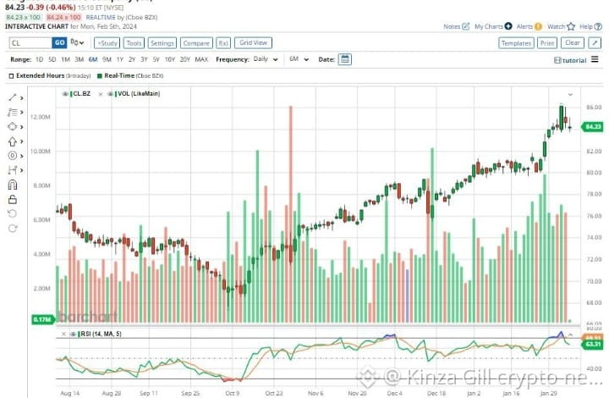Screen dimensions: 609x398
Task: Click the Clear button
Action: pyautogui.click(x=573, y=42)
